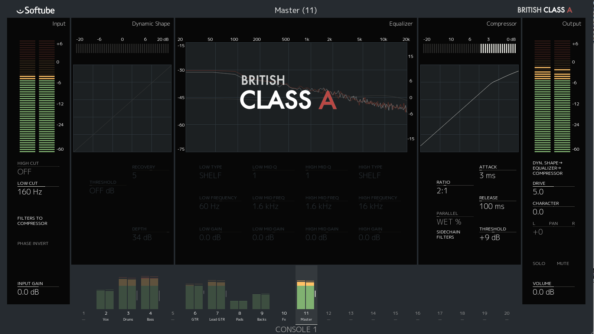
Task: Click the Softube logo
Action: pyautogui.click(x=36, y=10)
